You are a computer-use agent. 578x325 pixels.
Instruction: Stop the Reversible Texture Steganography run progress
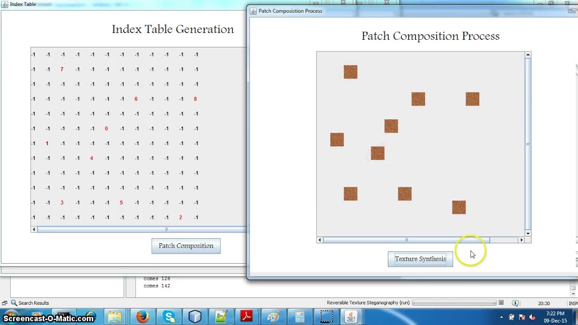click(501, 303)
